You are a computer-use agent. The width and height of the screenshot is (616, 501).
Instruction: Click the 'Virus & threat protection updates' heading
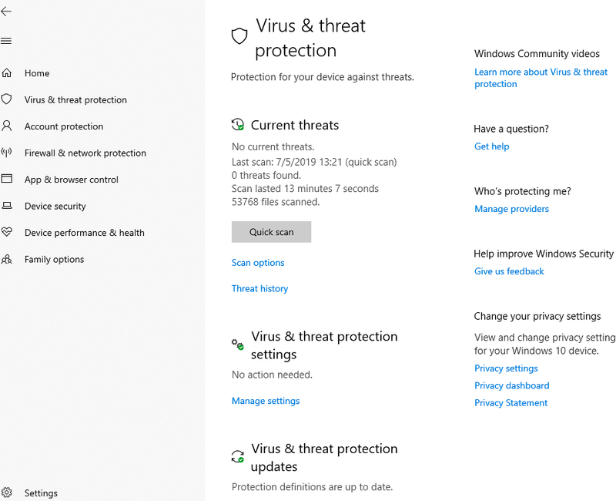[324, 457]
